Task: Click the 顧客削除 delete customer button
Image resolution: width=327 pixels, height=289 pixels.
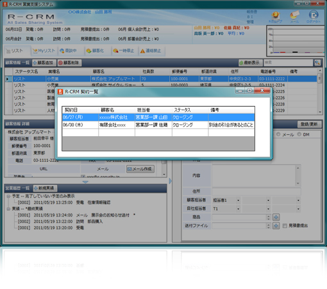Action: 69,63
